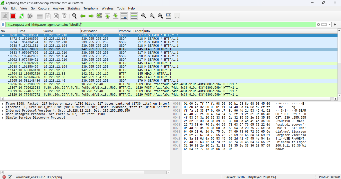Close this capture file icon
This screenshot has height=179, width=341.
pyautogui.click(x=56, y=16)
